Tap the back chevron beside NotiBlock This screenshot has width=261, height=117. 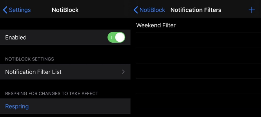136,10
